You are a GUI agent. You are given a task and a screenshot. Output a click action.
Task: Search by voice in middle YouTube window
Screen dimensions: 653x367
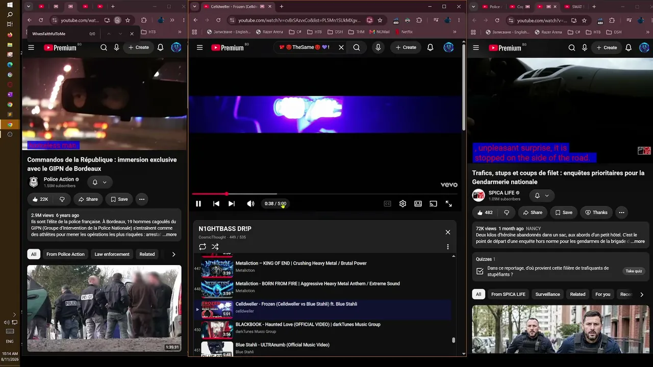click(378, 47)
